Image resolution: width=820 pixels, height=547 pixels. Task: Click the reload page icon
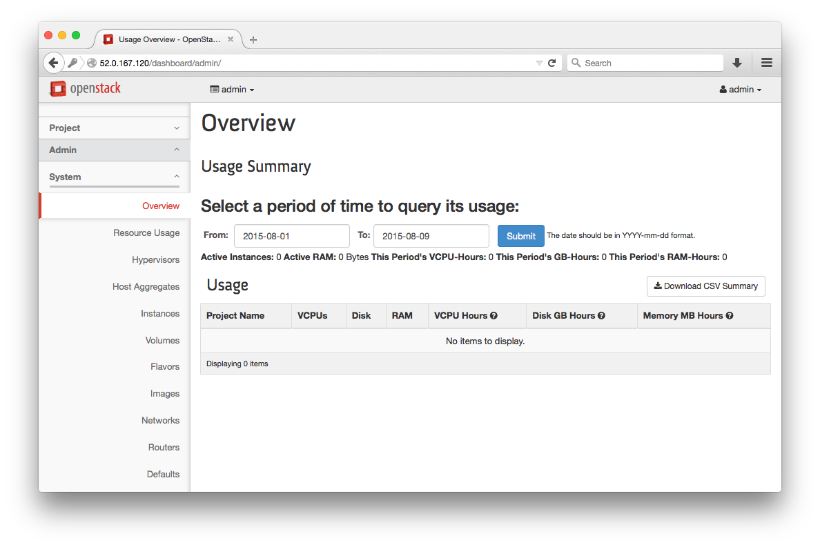point(552,63)
